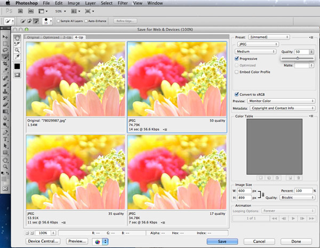Uncheck Convert to sRGB
320x248 pixels.
(237, 94)
